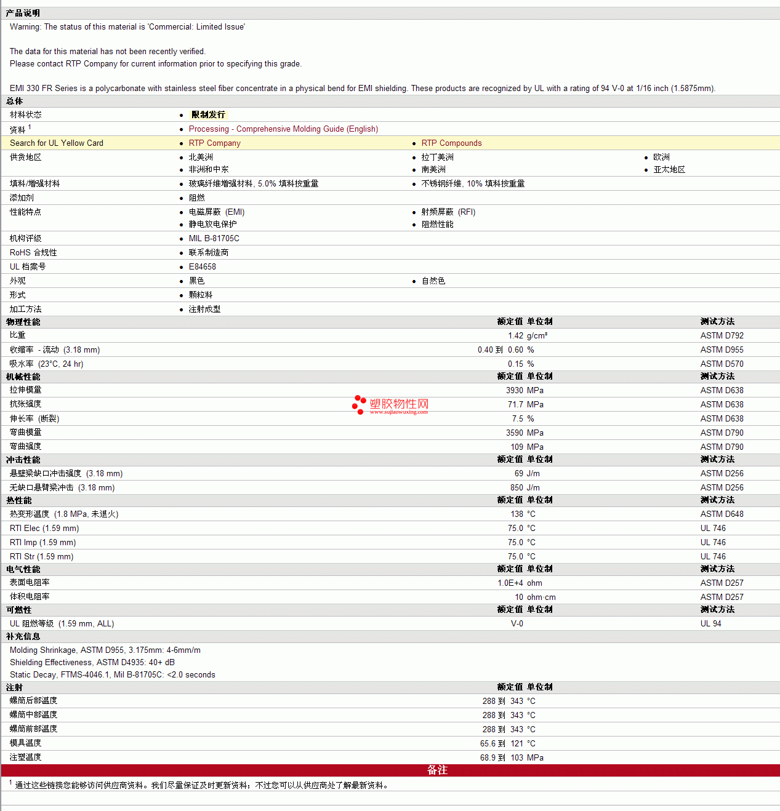Click the ASTM D792 test method
The width and height of the screenshot is (780, 811).
tap(722, 335)
